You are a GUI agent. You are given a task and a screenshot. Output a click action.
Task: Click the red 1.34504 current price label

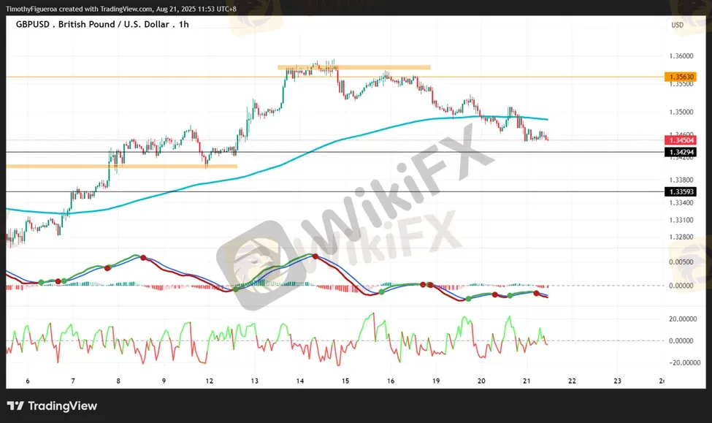coord(679,140)
